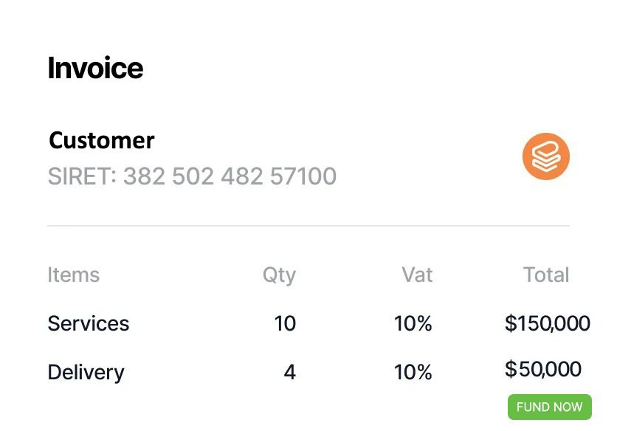Click the dollar sign on Delivery total
Screen dimensions: 617x431
[x=511, y=369]
